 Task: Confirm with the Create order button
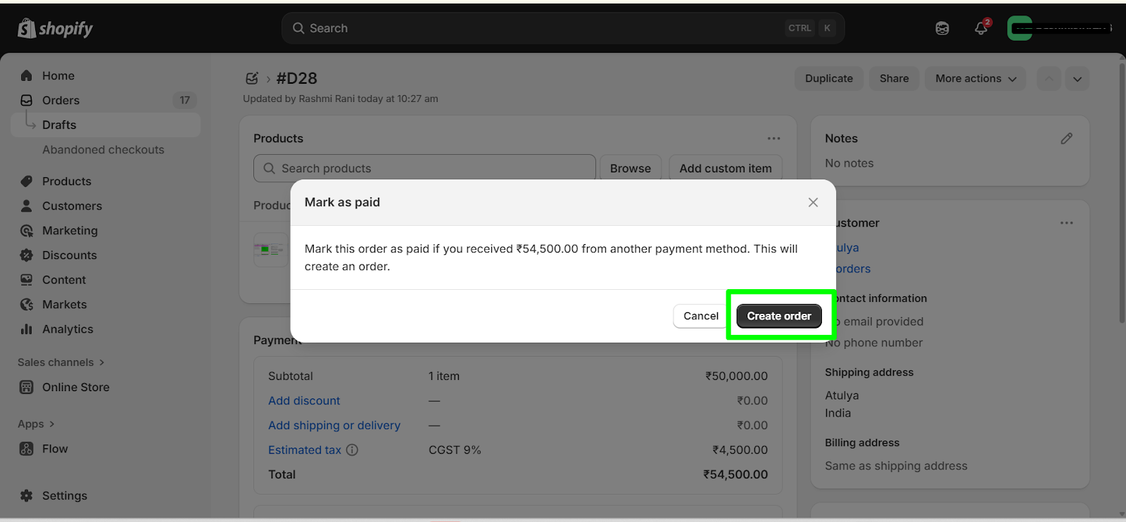point(779,317)
